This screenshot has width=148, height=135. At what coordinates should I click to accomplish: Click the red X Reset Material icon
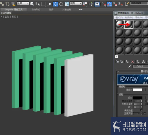(133, 62)
